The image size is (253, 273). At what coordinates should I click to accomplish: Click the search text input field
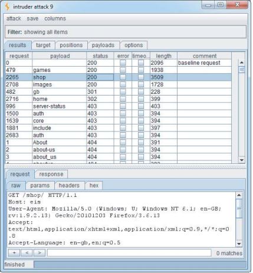click(x=129, y=253)
